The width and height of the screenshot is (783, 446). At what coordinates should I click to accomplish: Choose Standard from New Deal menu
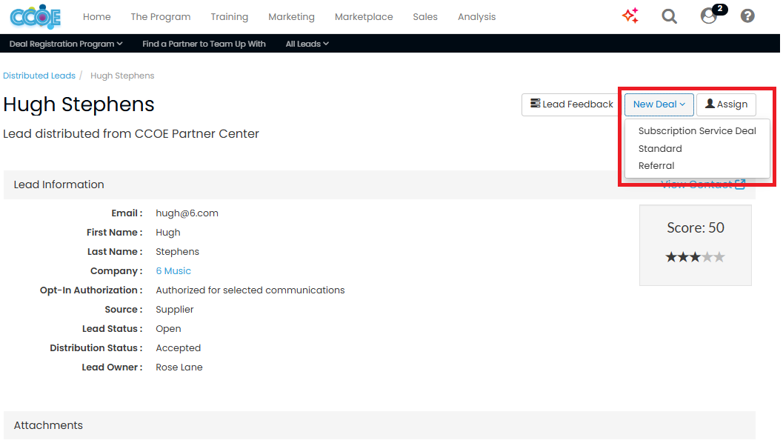pyautogui.click(x=660, y=149)
